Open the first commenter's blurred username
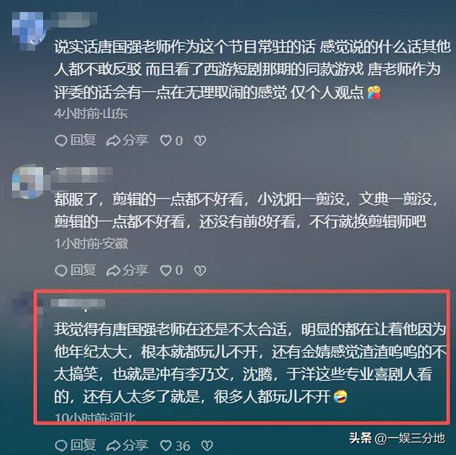Image resolution: width=456 pixels, height=455 pixels. click(74, 19)
